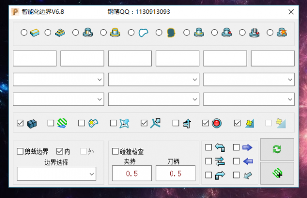This screenshot has width=307, height=198.
Task: Open the lower-middle combo box above checkboxes
Action: point(154,99)
